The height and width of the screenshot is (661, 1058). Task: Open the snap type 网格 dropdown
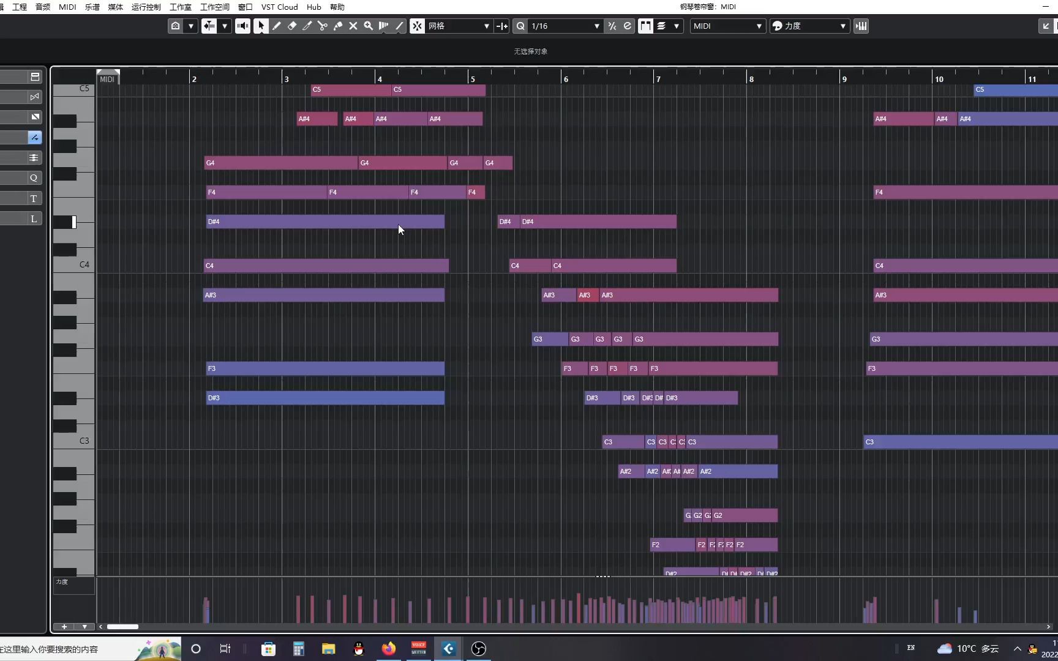coord(459,26)
